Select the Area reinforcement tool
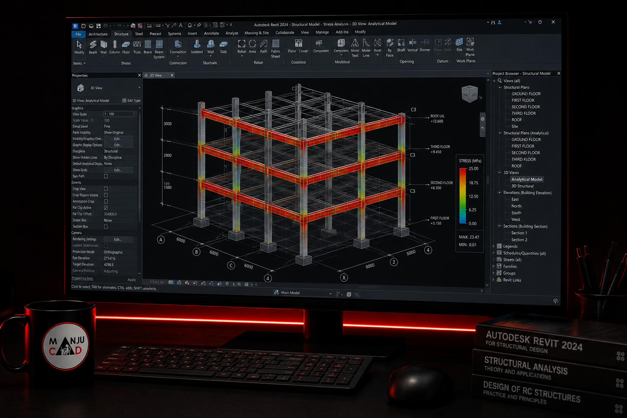Screen dimensions: 627x418 click(253, 47)
